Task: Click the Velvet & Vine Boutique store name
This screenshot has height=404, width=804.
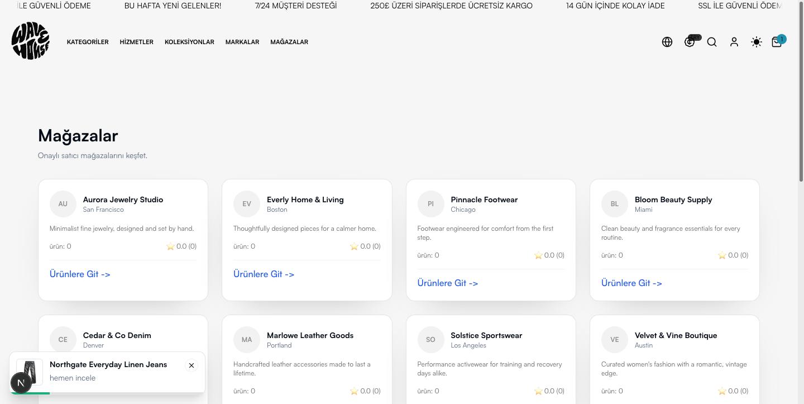Action: [676, 335]
